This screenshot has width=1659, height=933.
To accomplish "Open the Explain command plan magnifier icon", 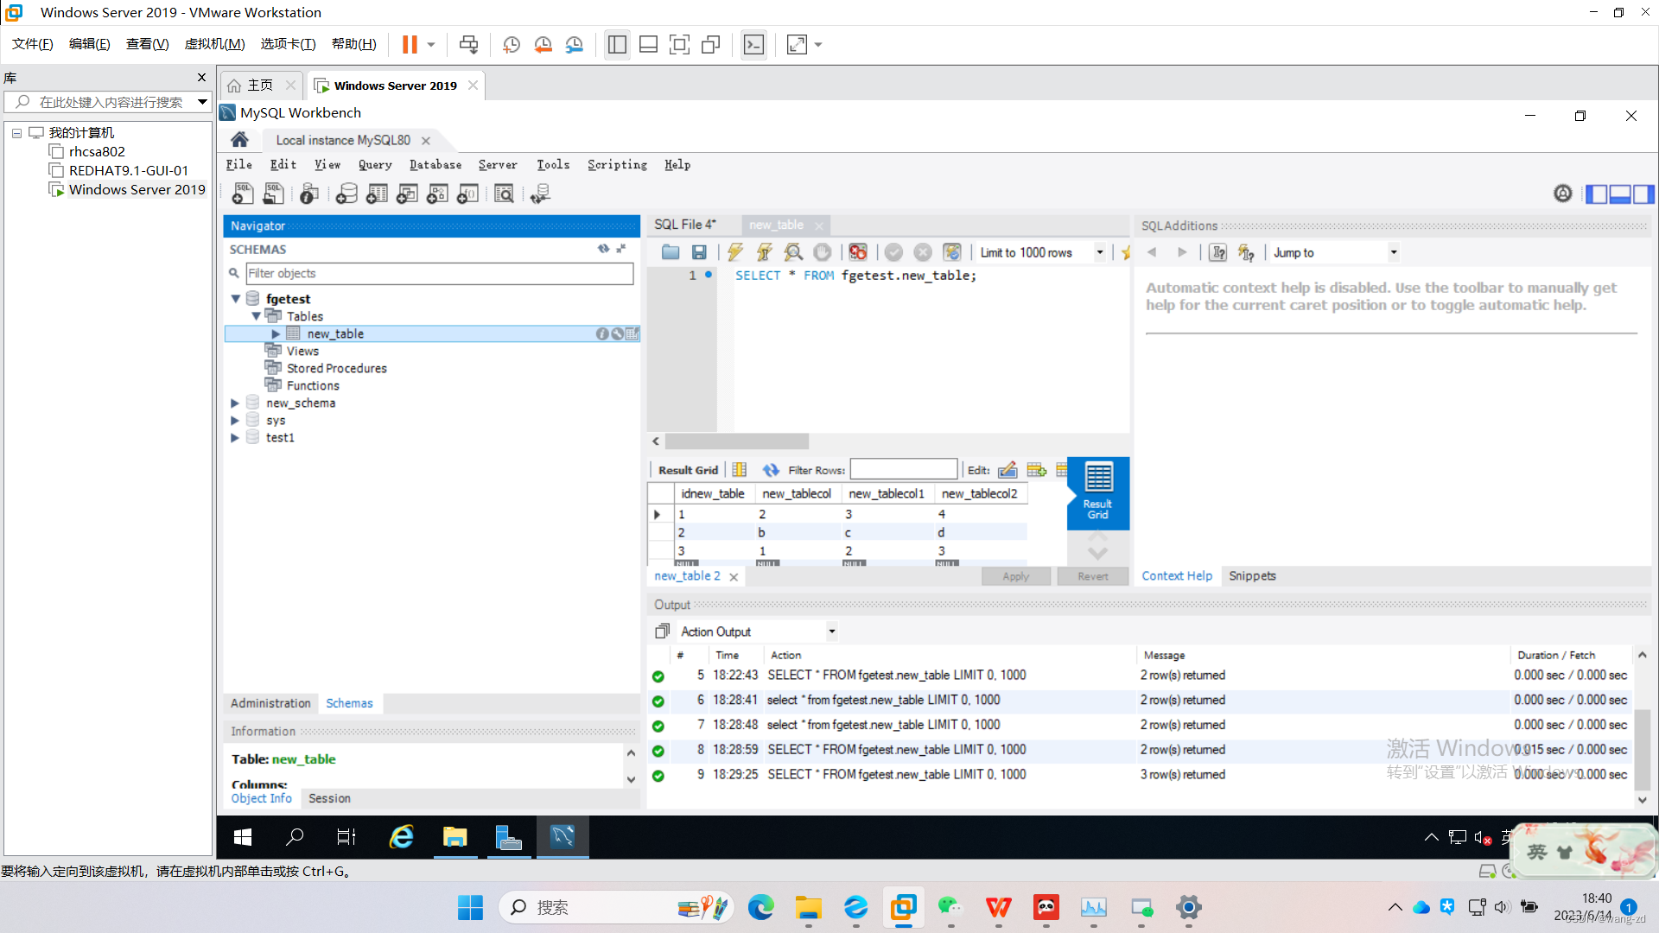I will coord(793,251).
